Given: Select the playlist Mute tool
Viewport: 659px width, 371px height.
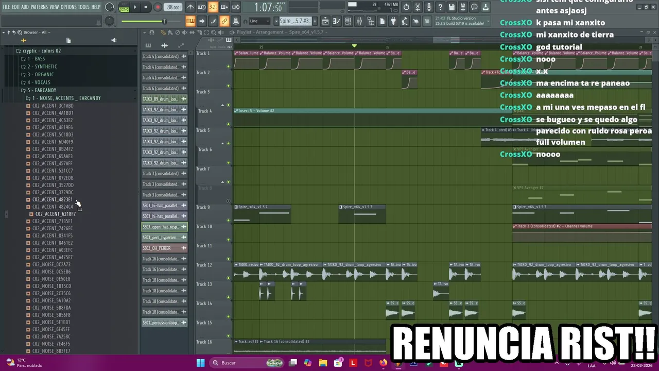Looking at the screenshot, I should pyautogui.click(x=184, y=32).
